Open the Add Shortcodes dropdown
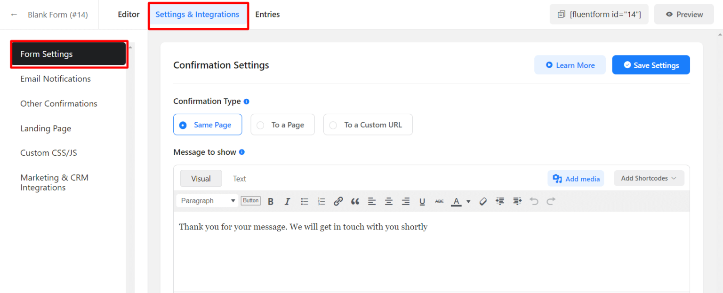This screenshot has height=293, width=723. [x=649, y=178]
